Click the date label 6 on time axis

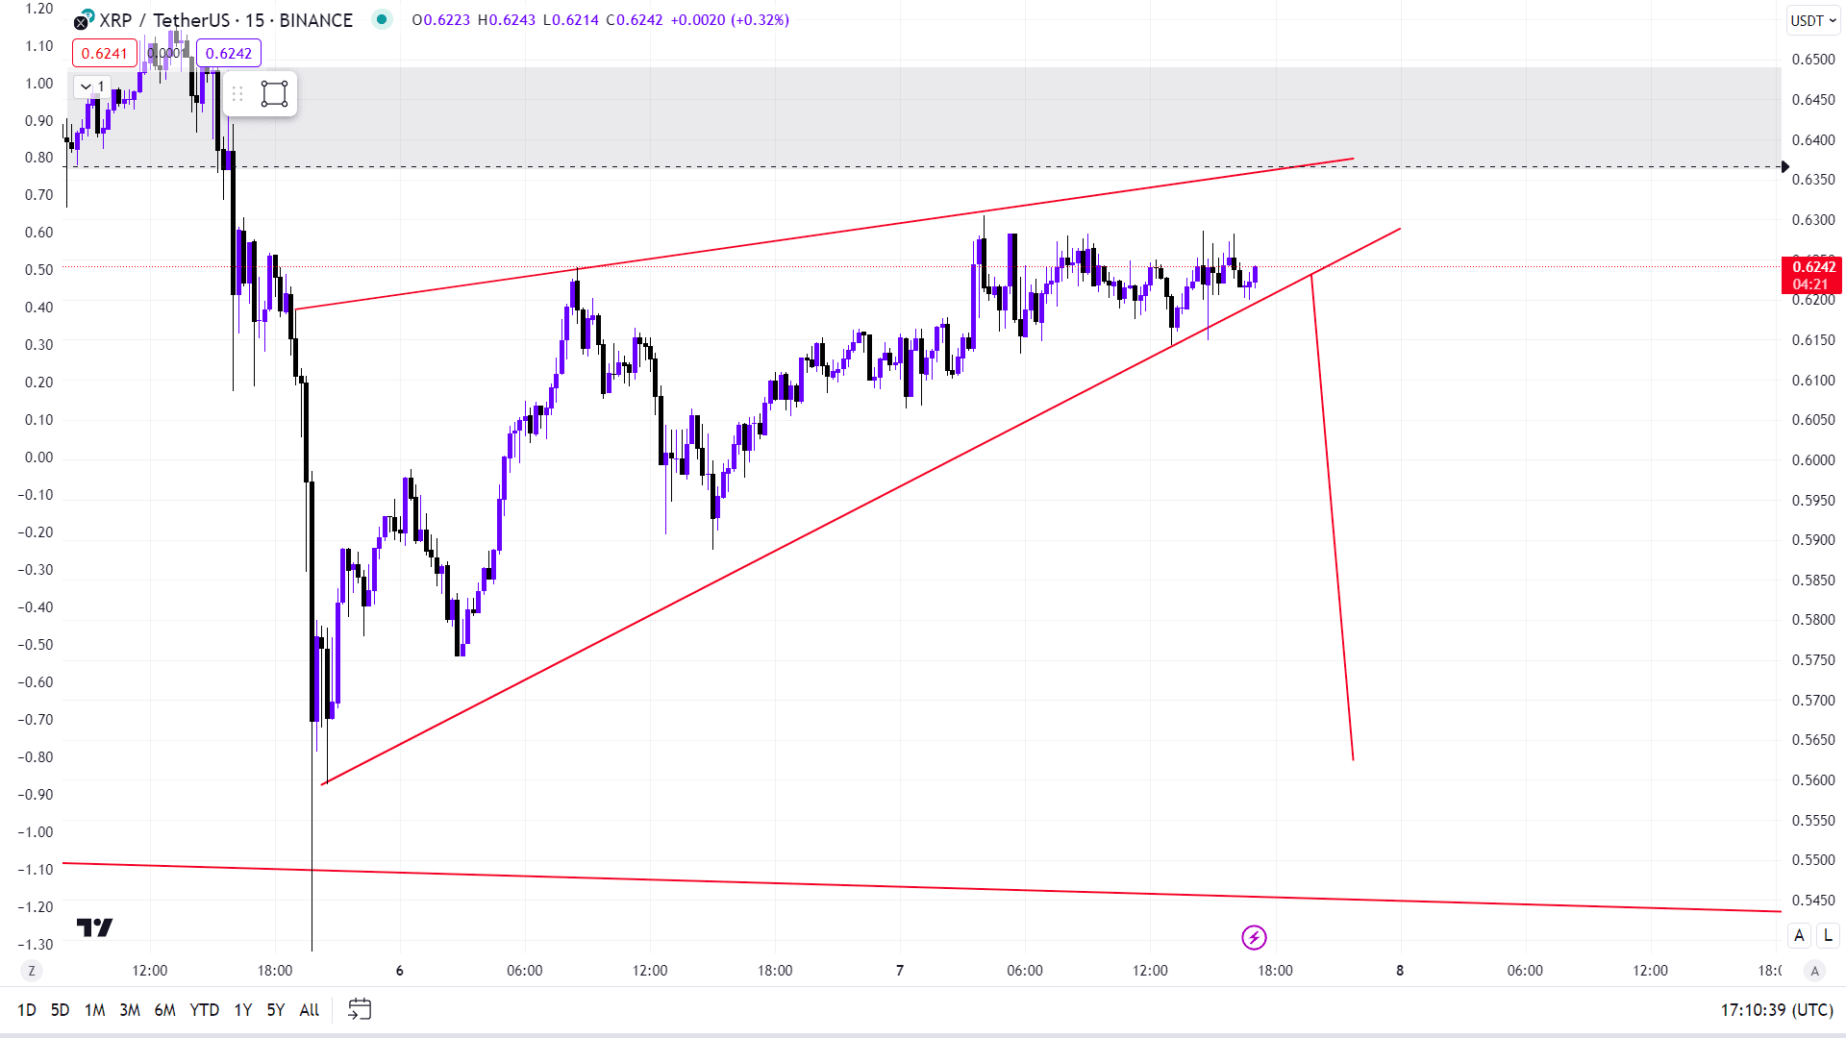[x=400, y=971]
